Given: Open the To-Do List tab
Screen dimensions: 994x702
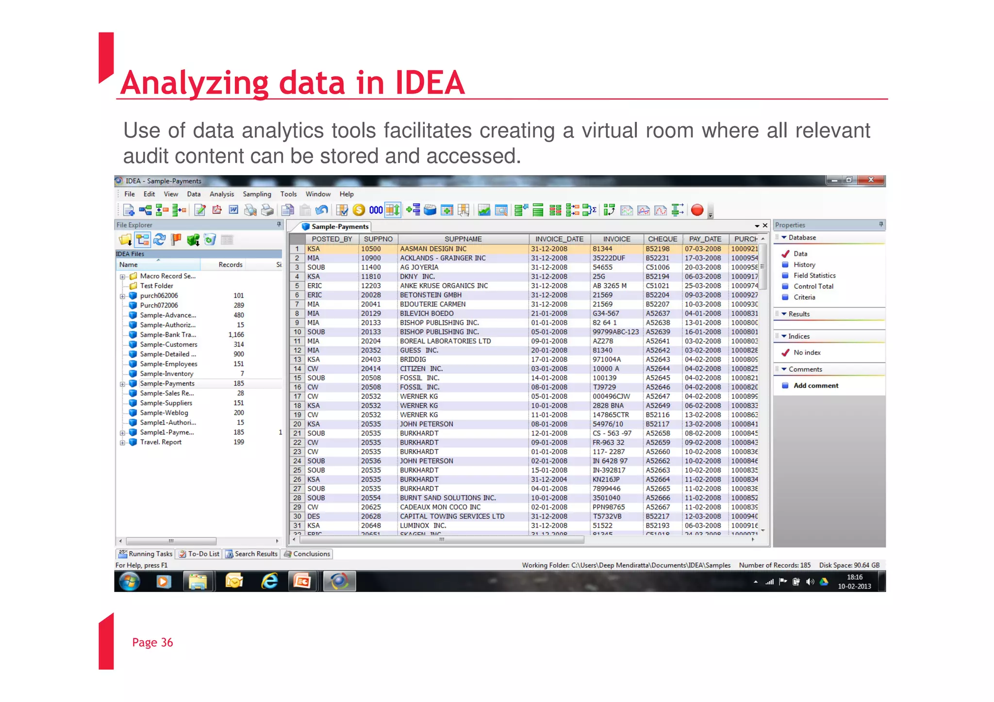Looking at the screenshot, I should 199,554.
